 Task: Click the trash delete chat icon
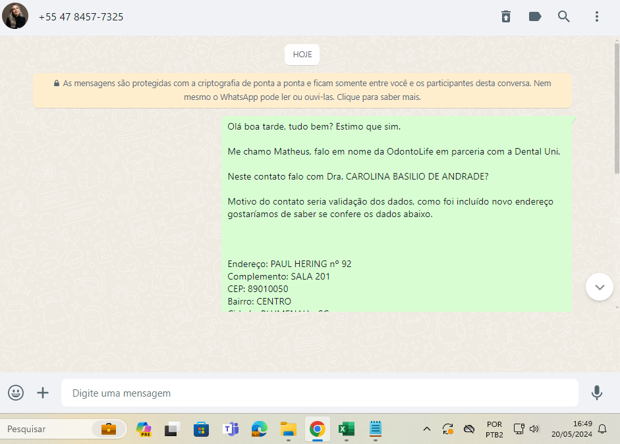(506, 16)
